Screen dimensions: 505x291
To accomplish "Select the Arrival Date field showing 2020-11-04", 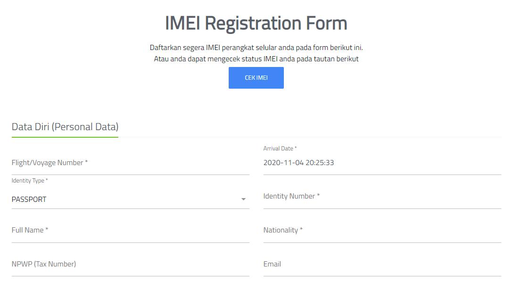I will pyautogui.click(x=382, y=162).
